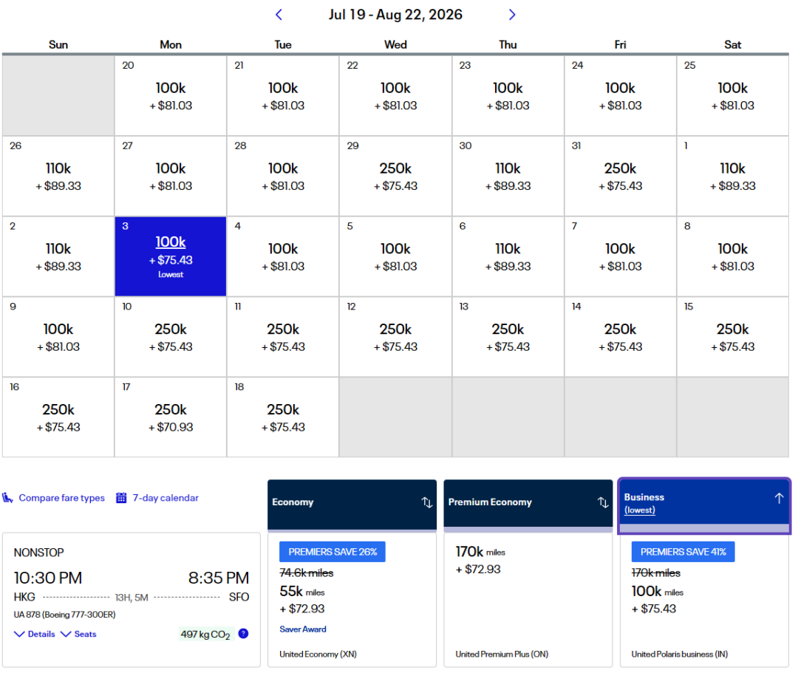The width and height of the screenshot is (798, 673).
Task: Select July 29 date cell at 250k
Action: pos(395,176)
